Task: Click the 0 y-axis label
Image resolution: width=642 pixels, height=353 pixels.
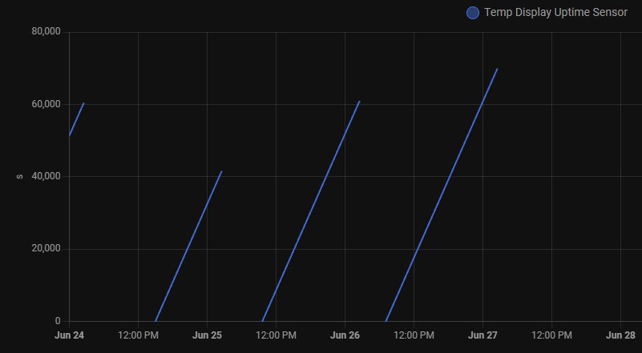Action: coord(58,321)
